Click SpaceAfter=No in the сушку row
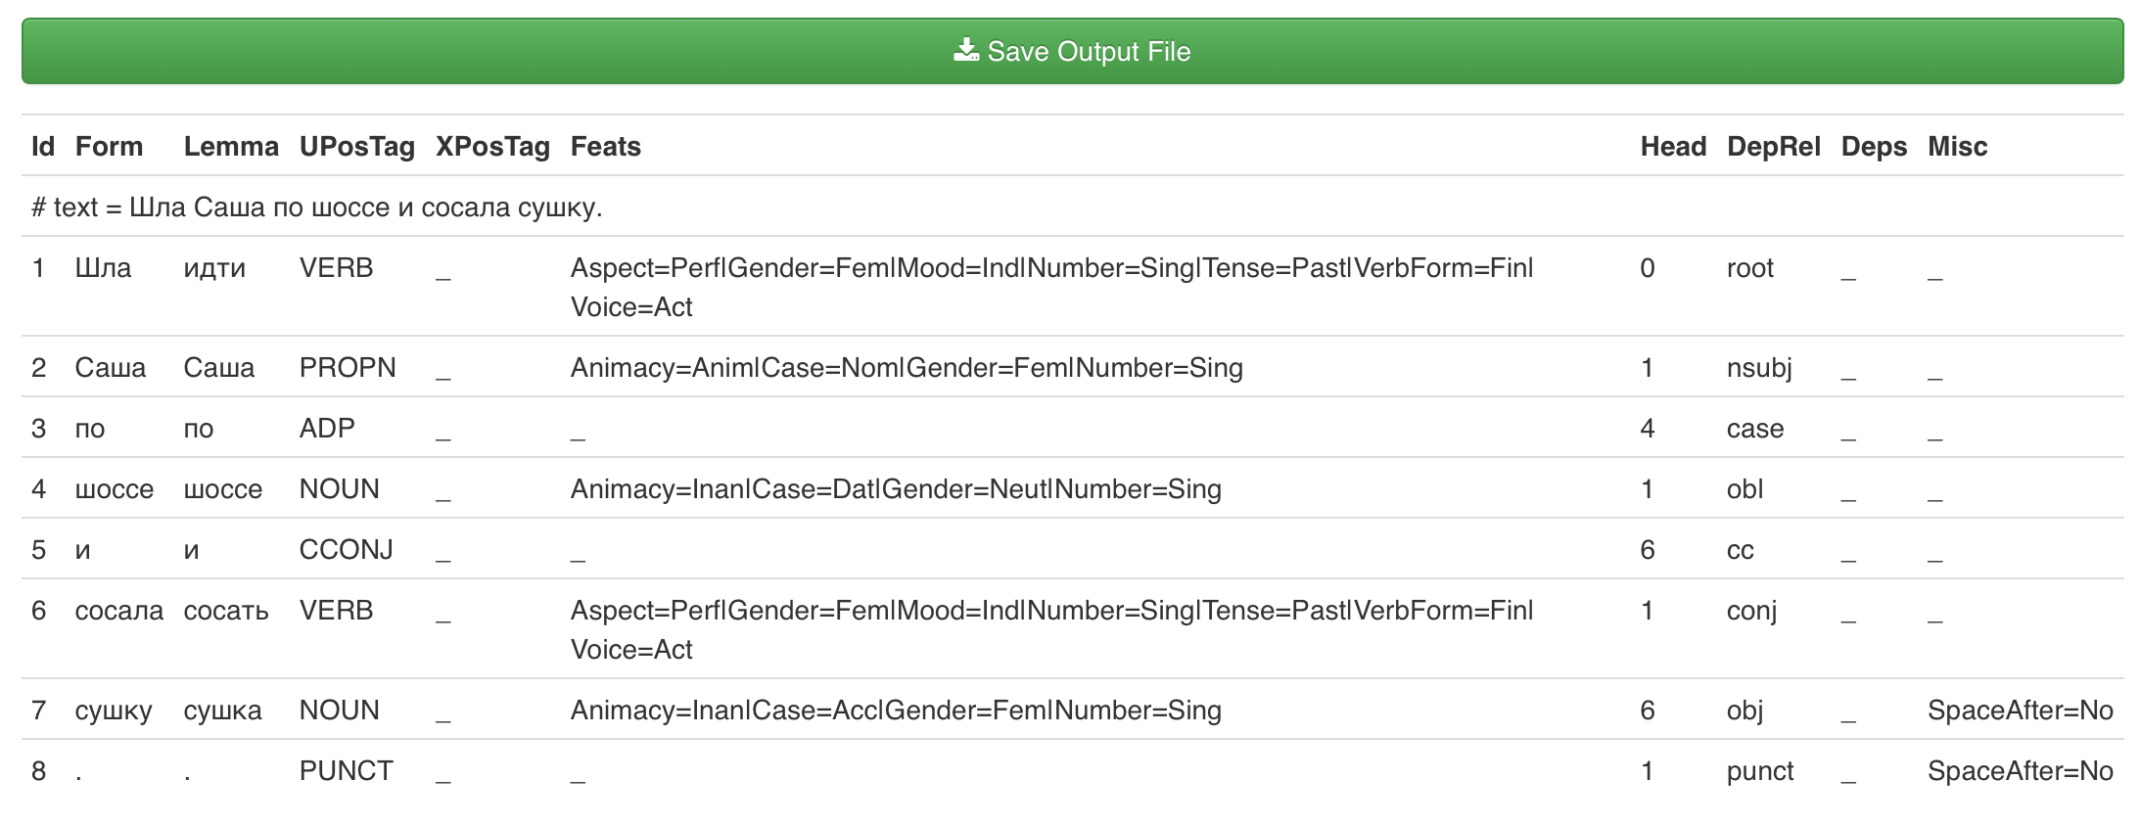Screen dimensions: 2140x826 (x=2020, y=711)
